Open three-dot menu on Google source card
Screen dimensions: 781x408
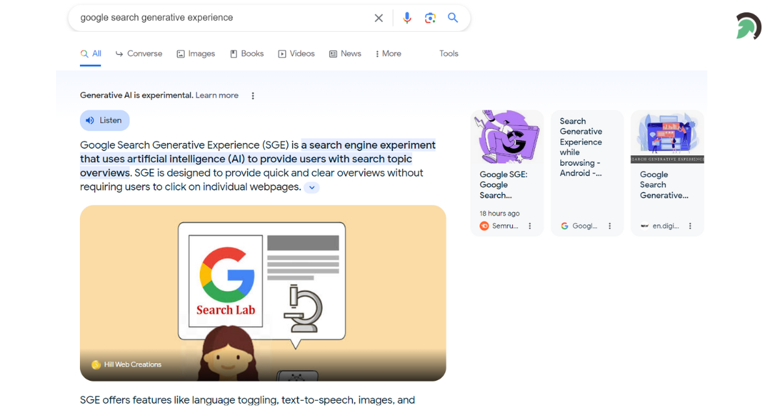610,226
